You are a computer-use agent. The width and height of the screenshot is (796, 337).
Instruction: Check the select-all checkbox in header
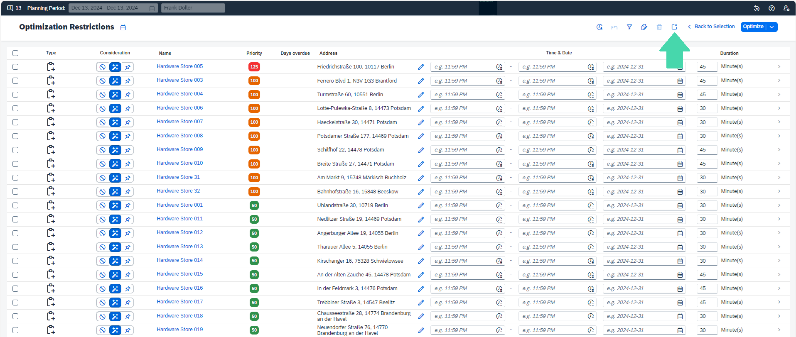[x=15, y=53]
